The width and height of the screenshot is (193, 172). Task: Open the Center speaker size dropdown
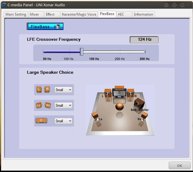pyautogui.click(x=63, y=121)
